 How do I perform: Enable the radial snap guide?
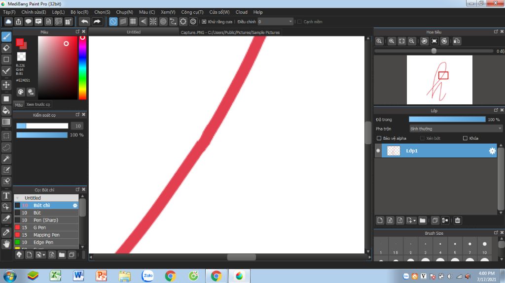[153, 22]
